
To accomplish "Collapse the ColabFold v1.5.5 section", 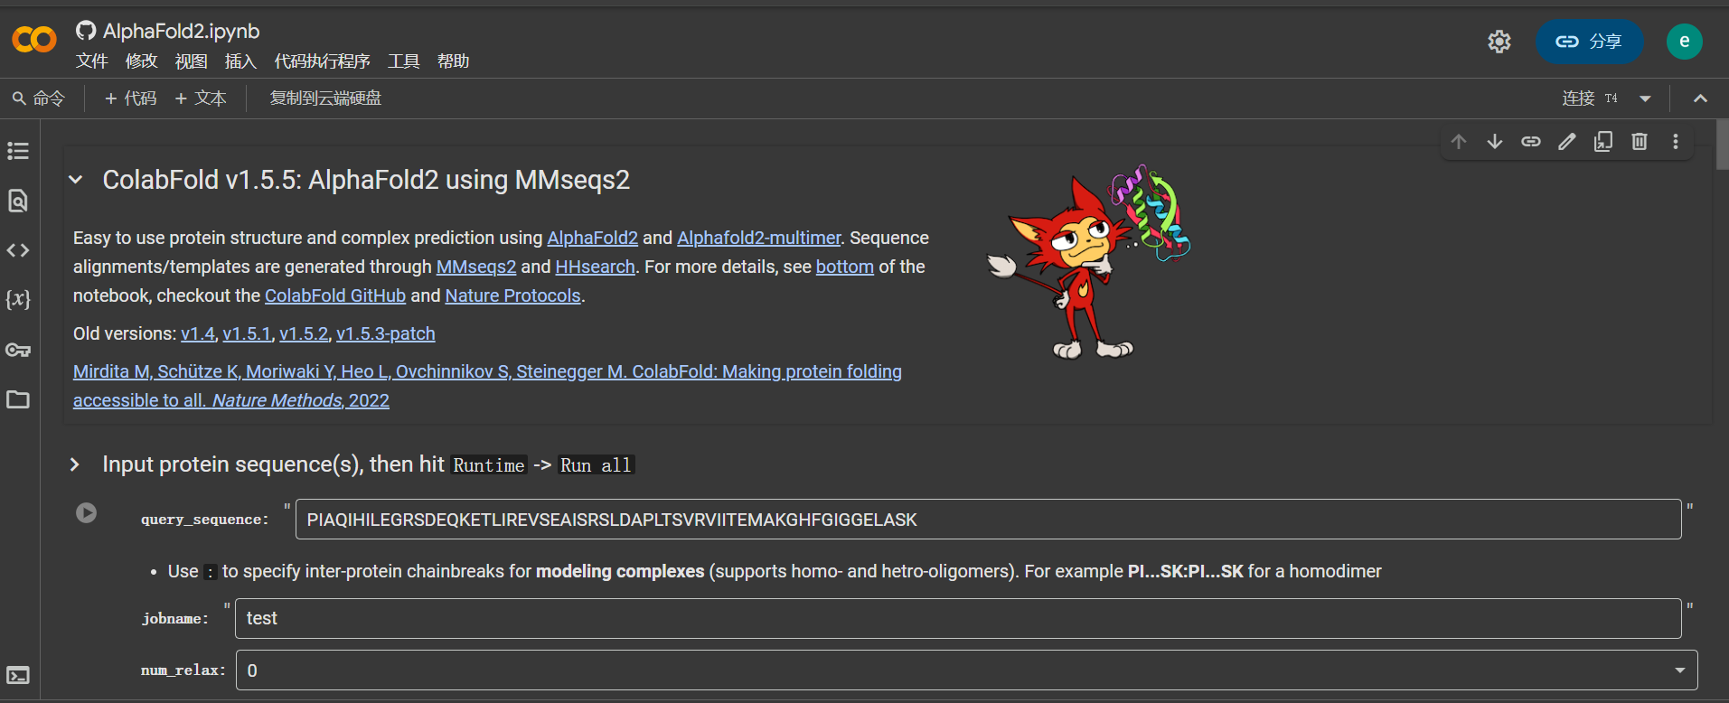I will coord(76,180).
